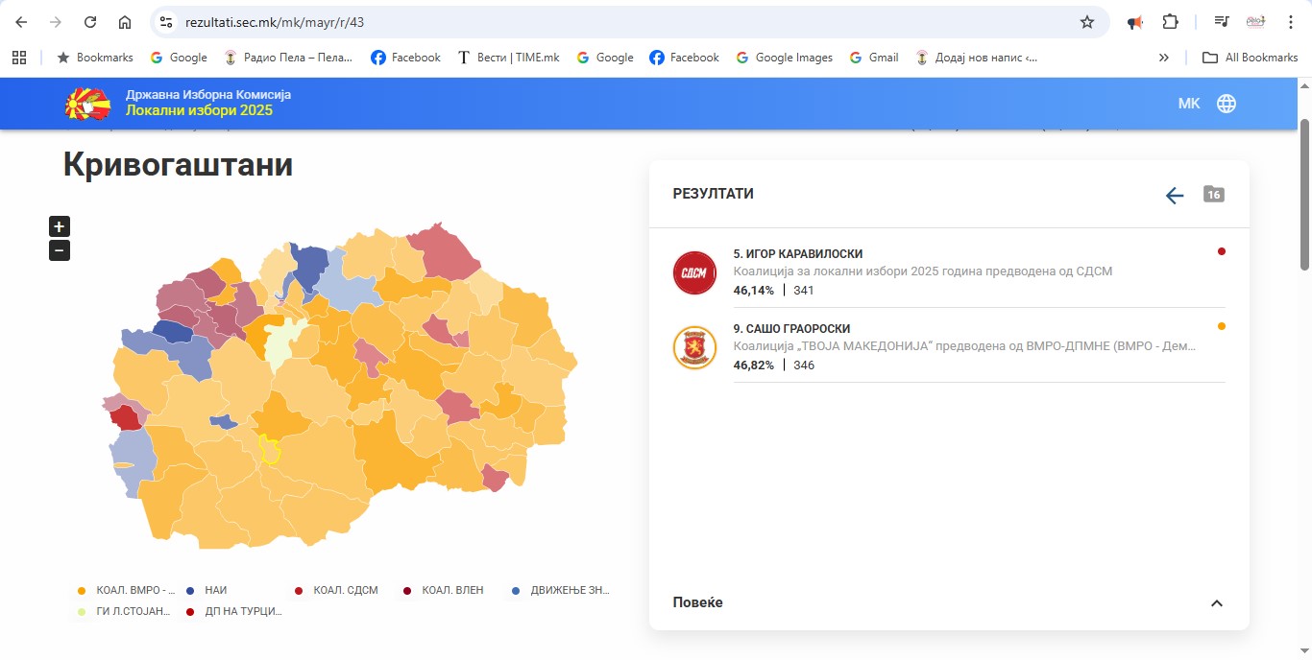Toggle the НАИ legend entry

pos(215,591)
